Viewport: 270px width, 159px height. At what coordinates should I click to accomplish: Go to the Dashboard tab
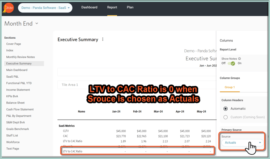coord(89,7)
